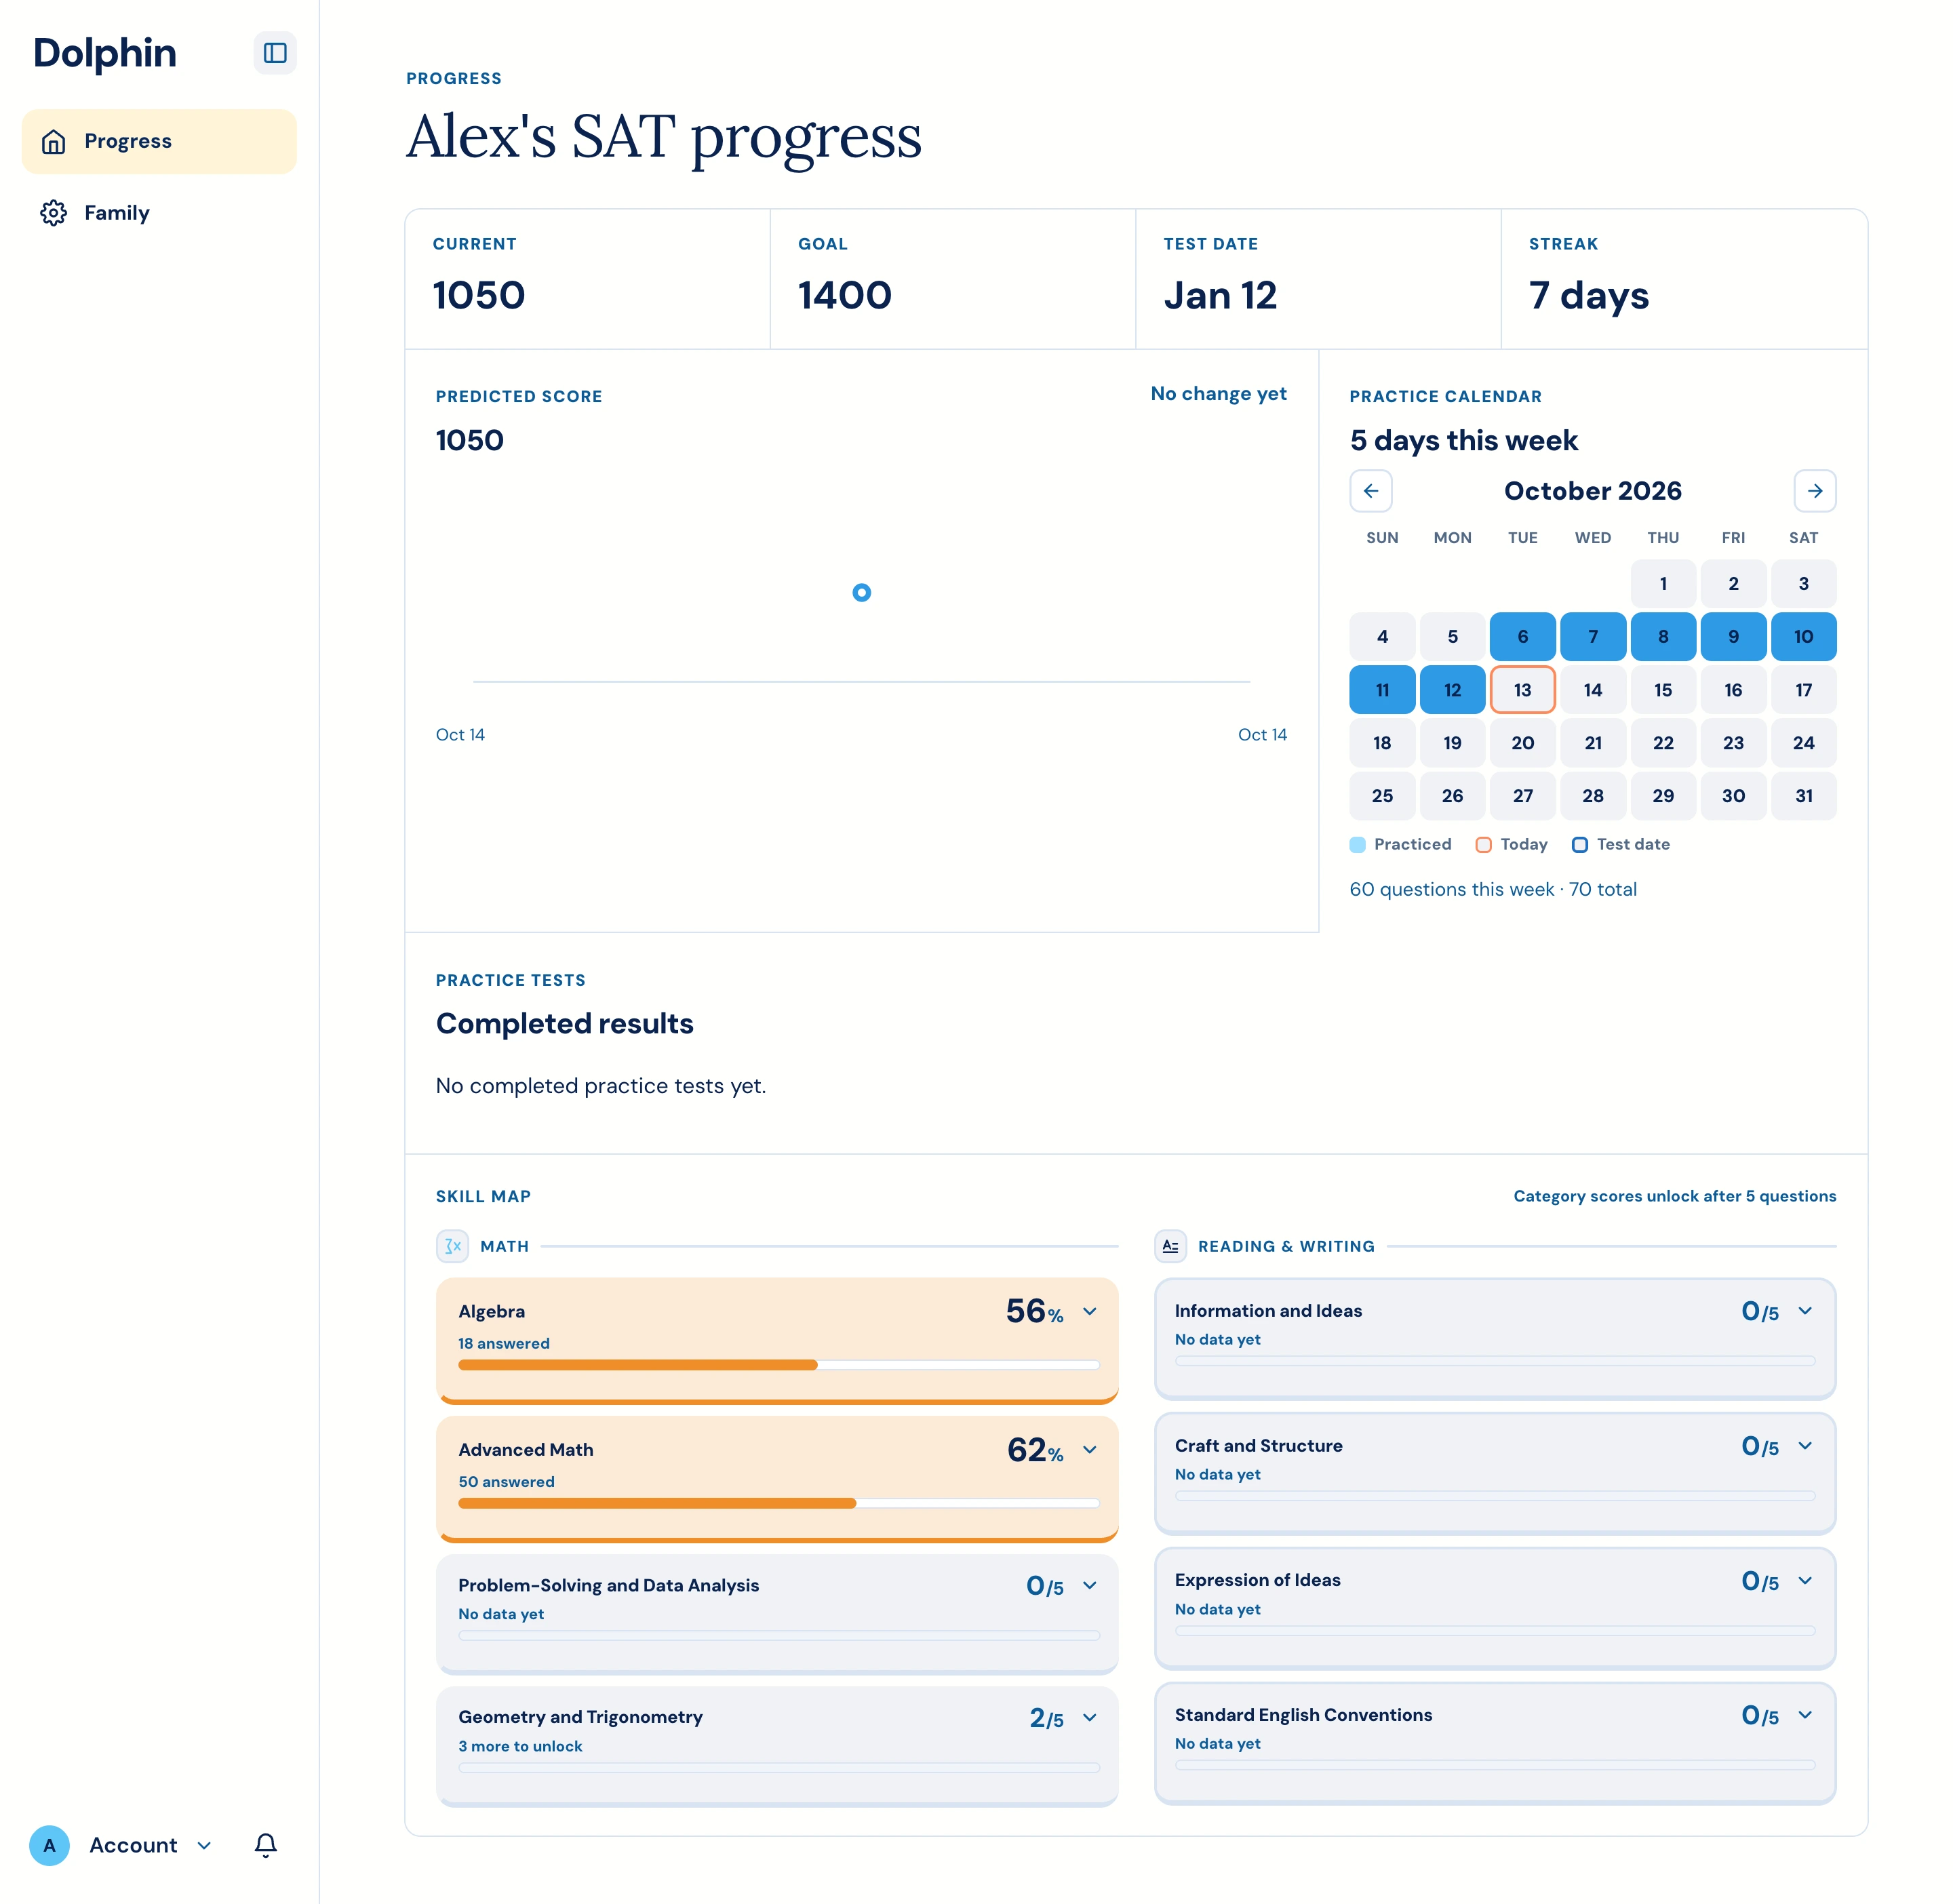
Task: Click the predicted score value 1050
Action: (470, 441)
